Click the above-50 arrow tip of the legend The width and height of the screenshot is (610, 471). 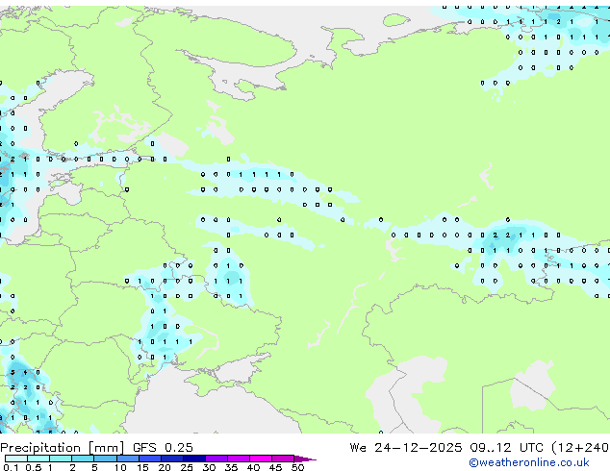pyautogui.click(x=305, y=459)
